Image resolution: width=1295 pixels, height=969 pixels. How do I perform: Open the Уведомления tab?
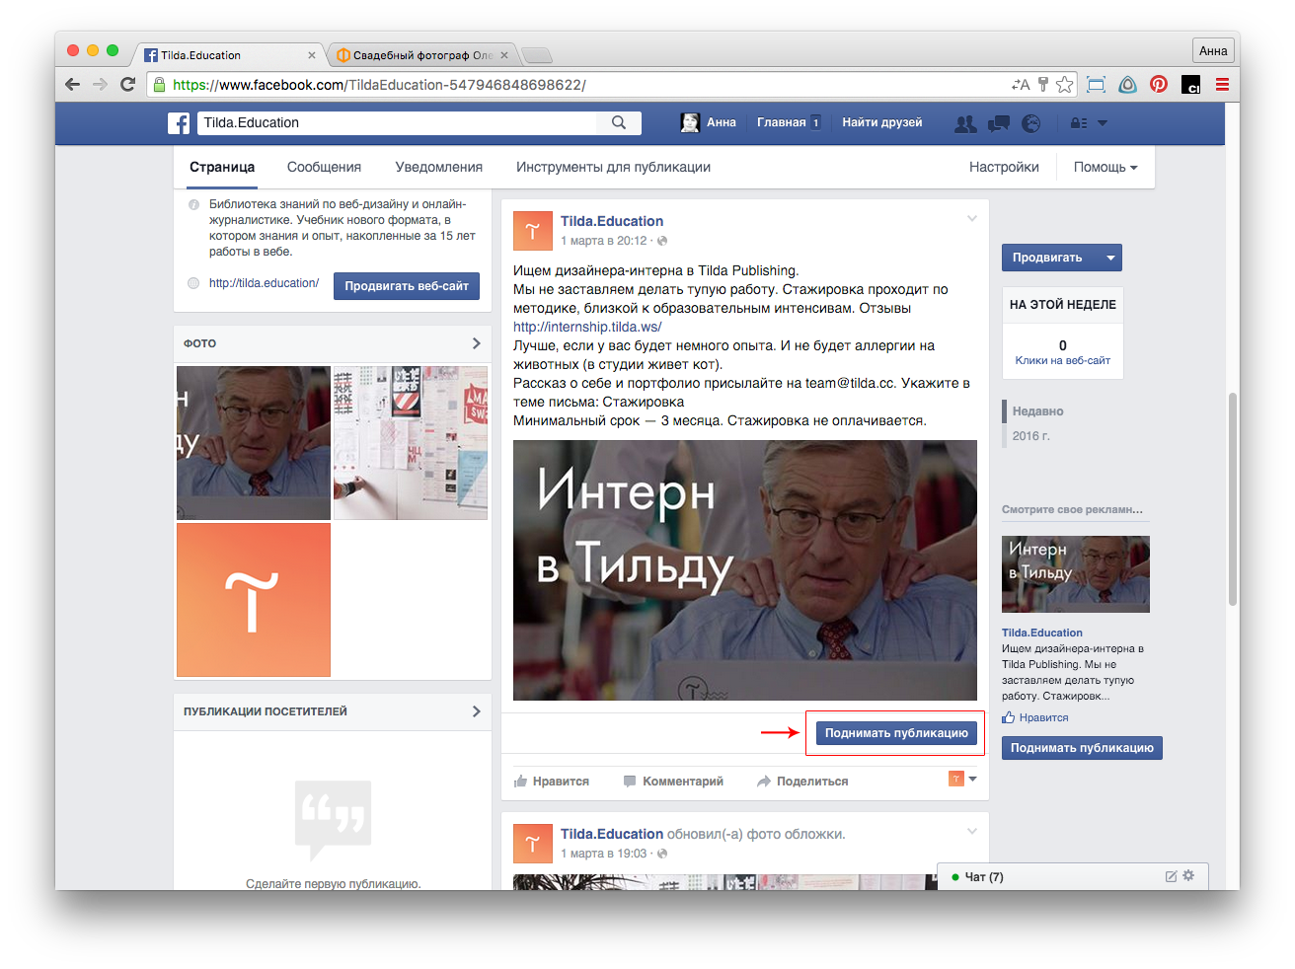(438, 168)
